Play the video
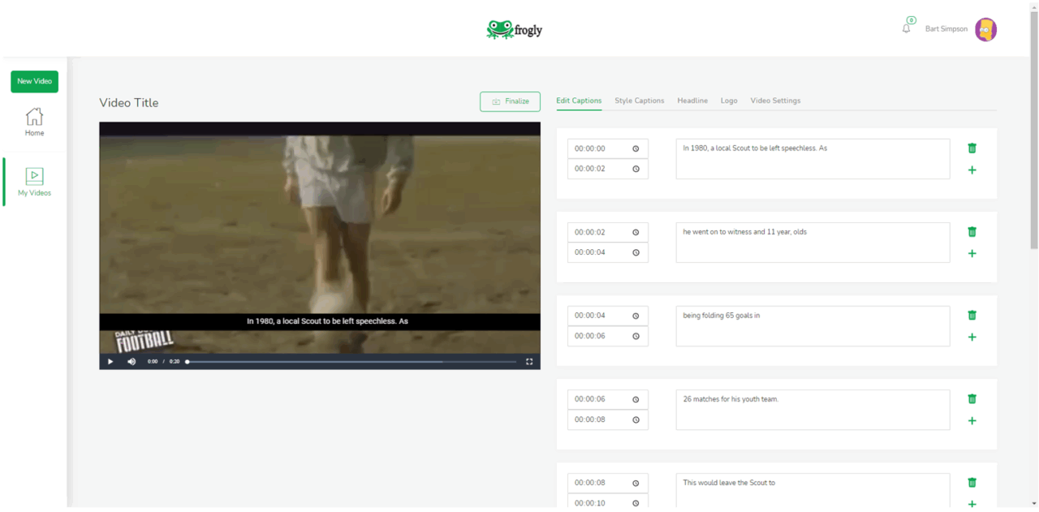Image resolution: width=1039 pixels, height=512 pixels. pyautogui.click(x=110, y=362)
